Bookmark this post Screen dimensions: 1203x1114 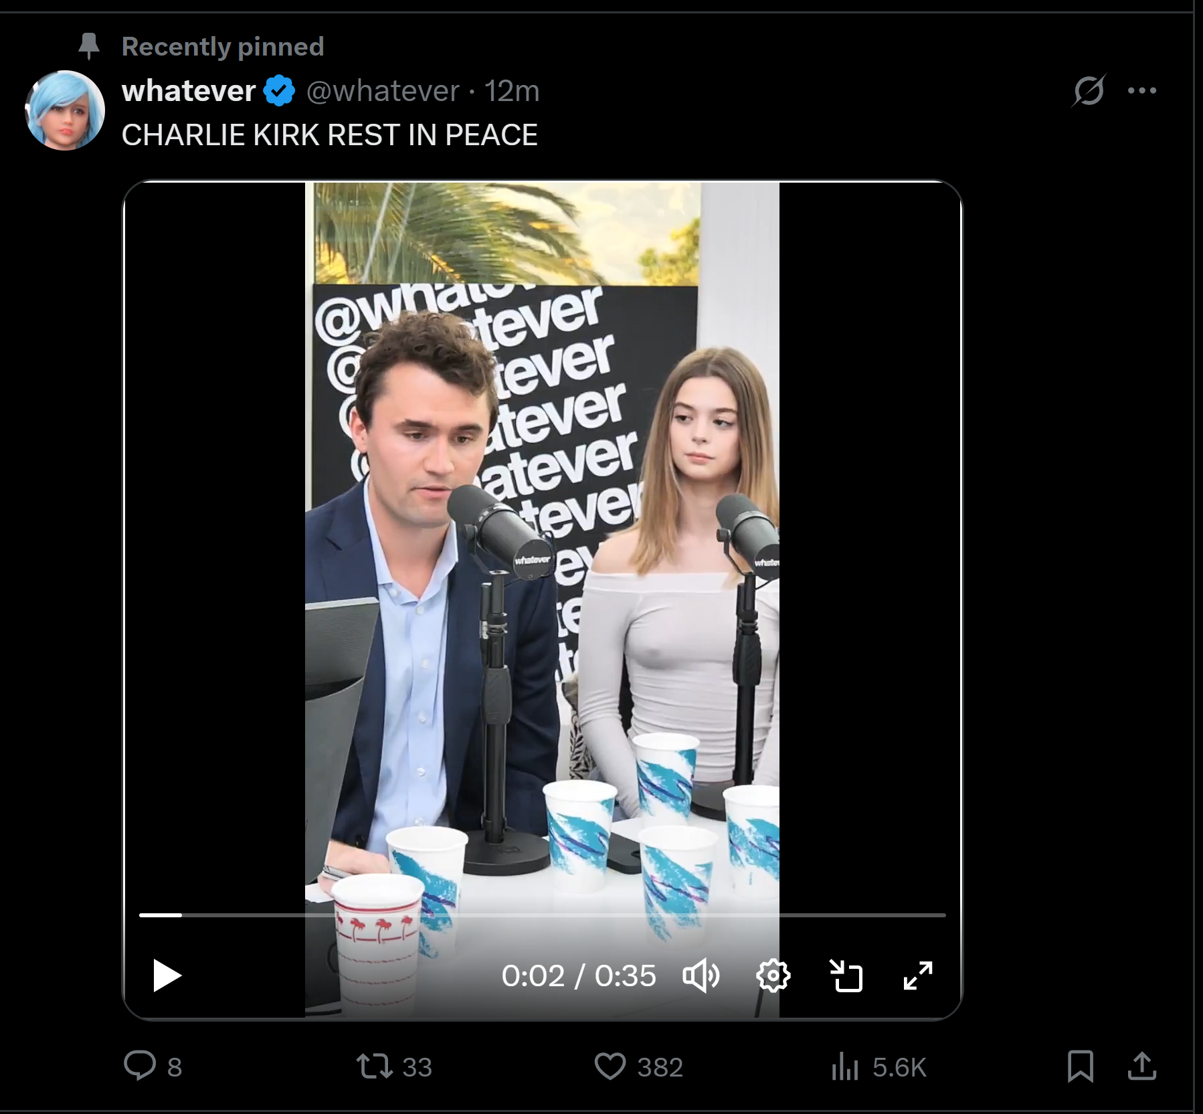(1080, 1066)
